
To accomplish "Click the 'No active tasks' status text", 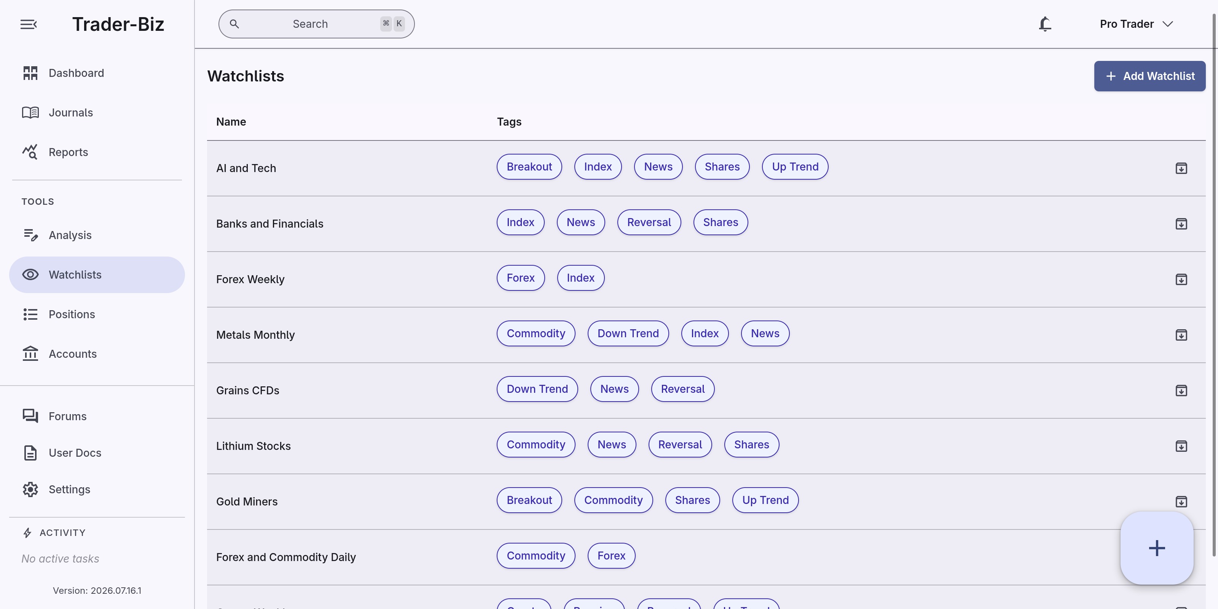I will pos(60,558).
